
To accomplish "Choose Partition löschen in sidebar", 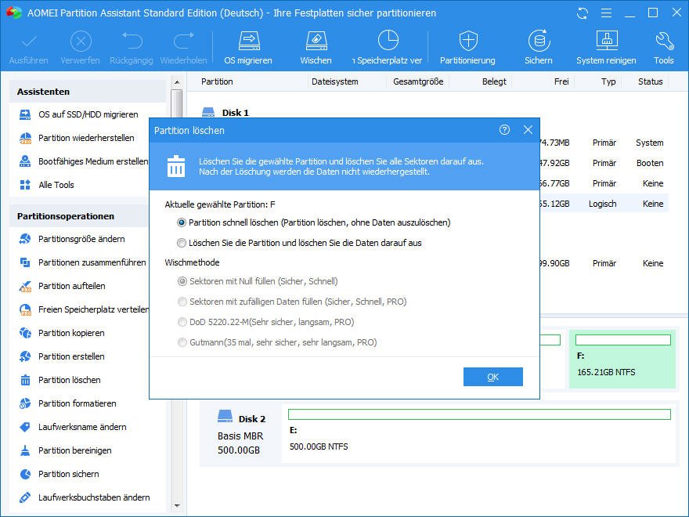I will 60,380.
